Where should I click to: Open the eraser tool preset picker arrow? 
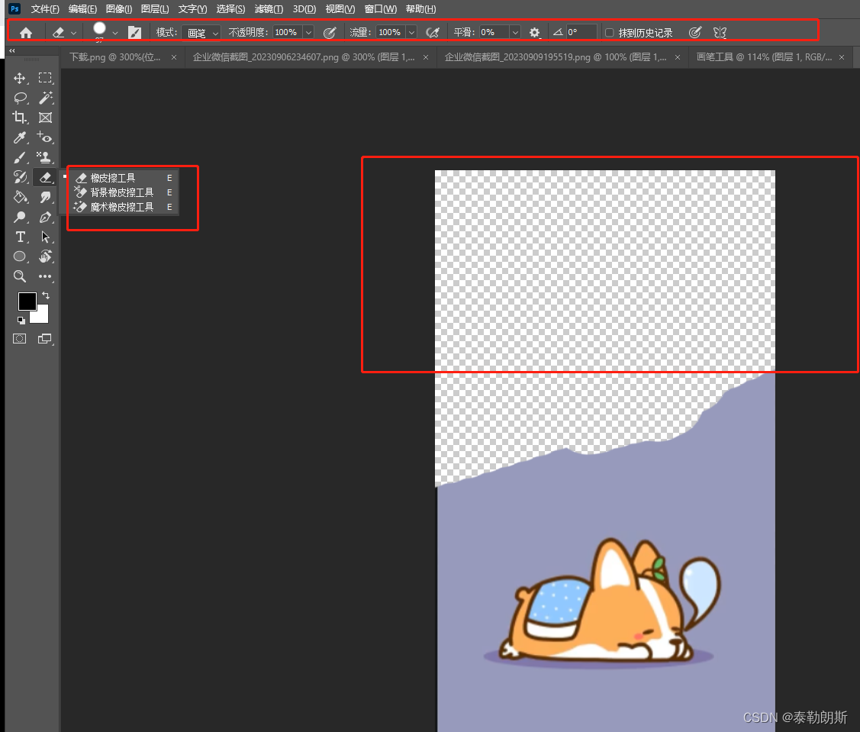click(73, 34)
